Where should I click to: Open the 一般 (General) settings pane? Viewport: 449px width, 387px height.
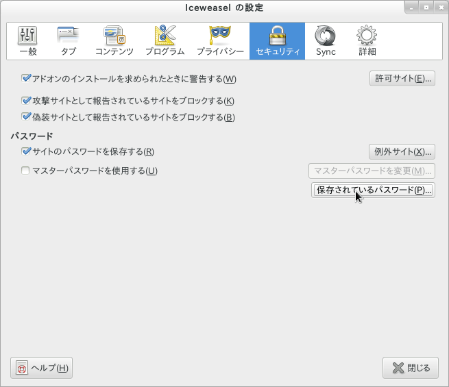point(28,41)
